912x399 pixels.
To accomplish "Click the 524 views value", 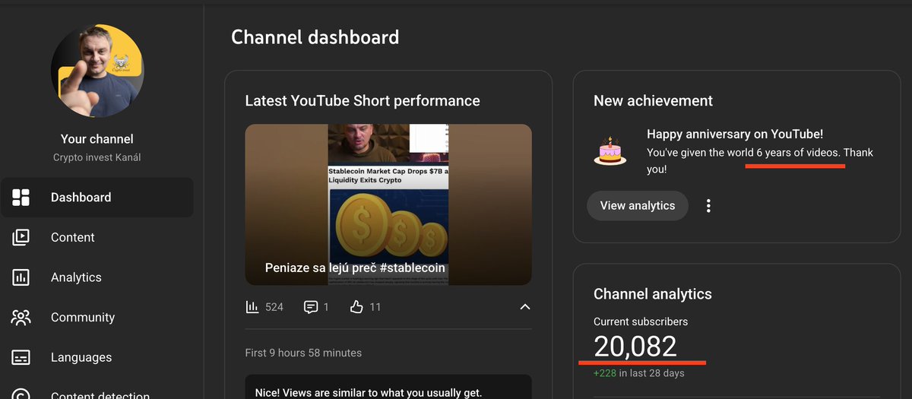I will point(274,307).
